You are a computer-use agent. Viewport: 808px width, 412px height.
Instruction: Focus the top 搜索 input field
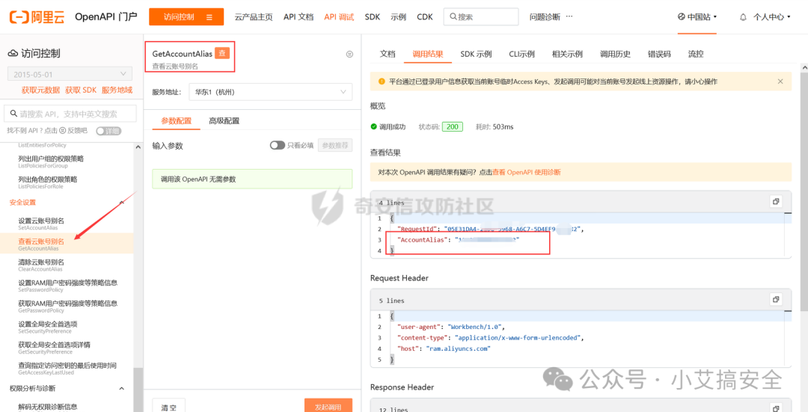[x=481, y=16]
